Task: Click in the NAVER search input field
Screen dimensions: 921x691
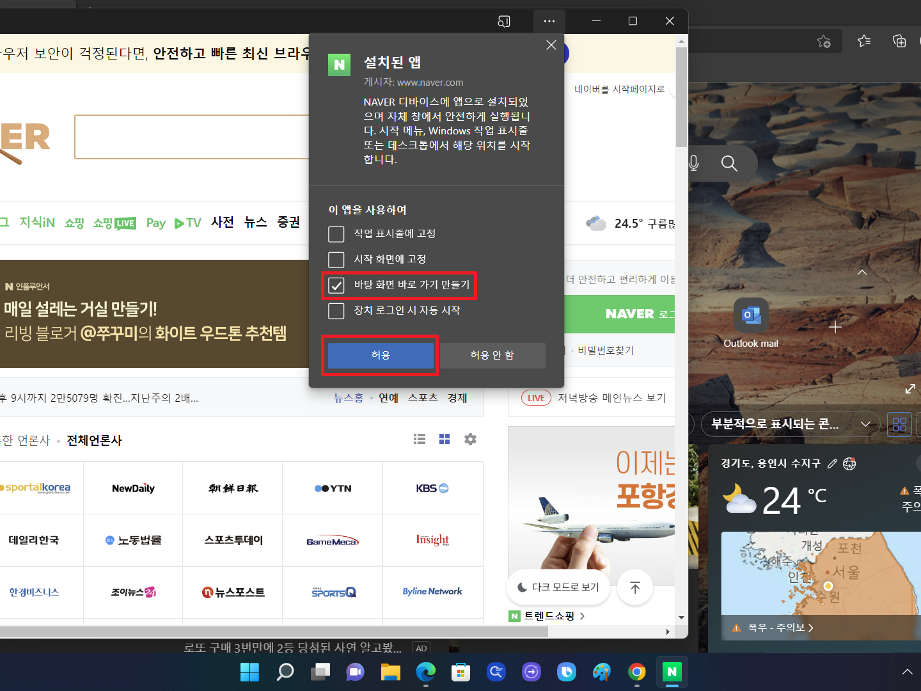Action: [192, 137]
